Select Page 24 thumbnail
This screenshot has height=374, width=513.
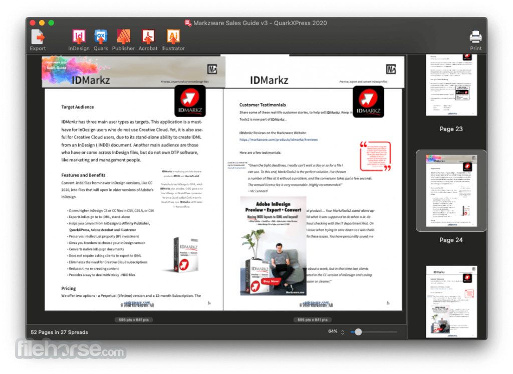click(451, 191)
